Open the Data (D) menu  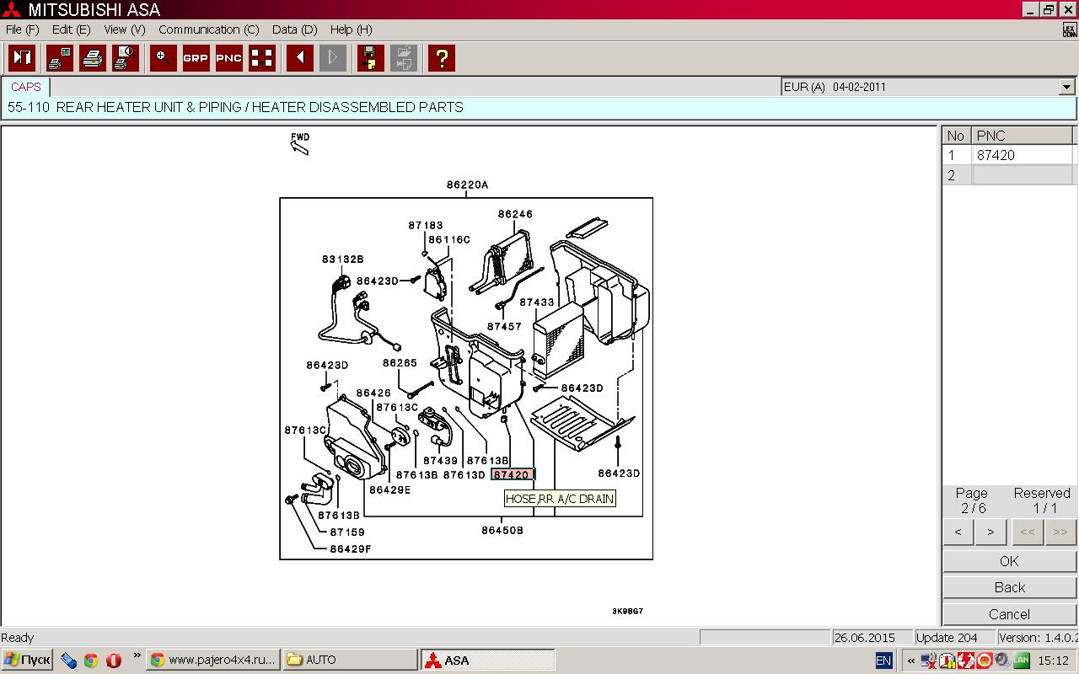coord(294,29)
